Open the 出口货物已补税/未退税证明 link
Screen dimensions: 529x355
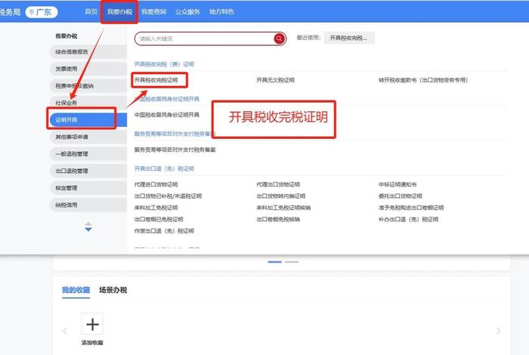click(x=168, y=196)
